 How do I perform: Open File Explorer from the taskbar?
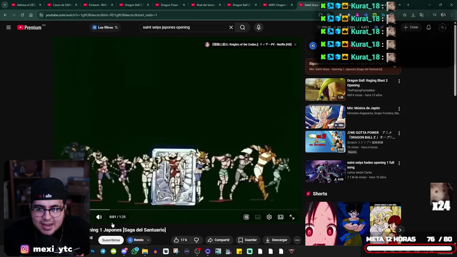145,252
